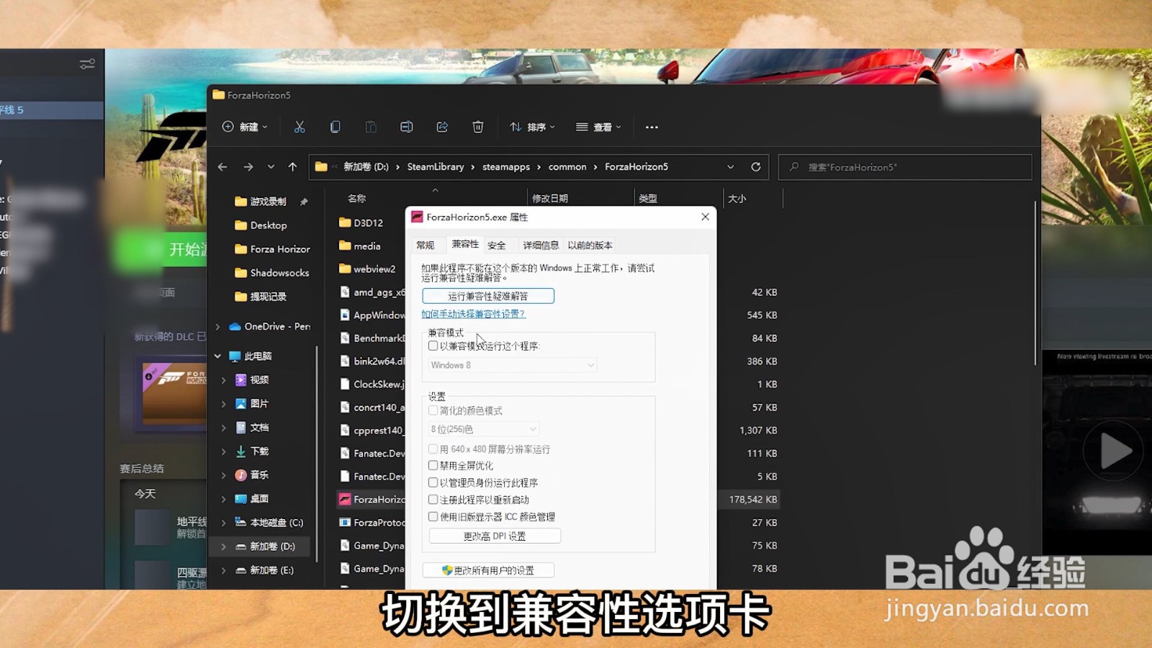
Task: Check 以管理员身份运行此程序
Action: (x=433, y=482)
